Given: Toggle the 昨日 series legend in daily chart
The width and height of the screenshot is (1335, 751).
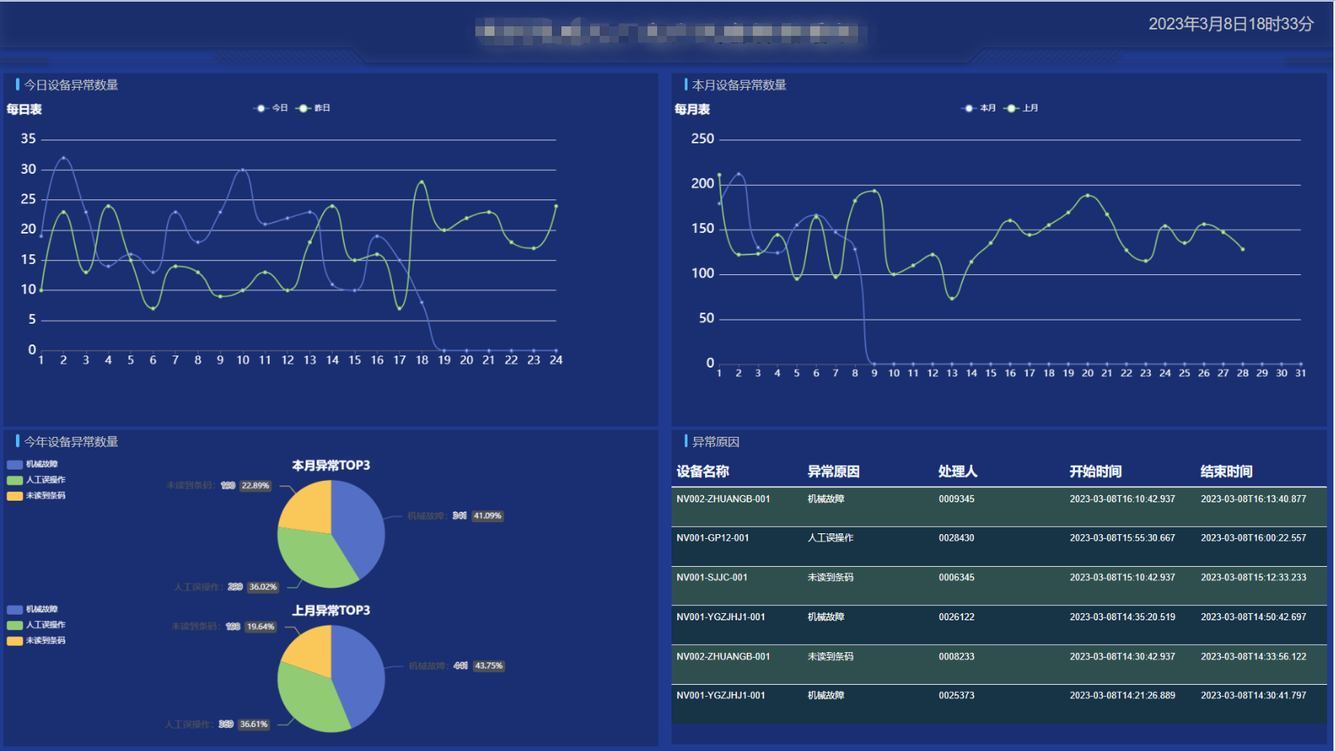Looking at the screenshot, I should (x=313, y=108).
